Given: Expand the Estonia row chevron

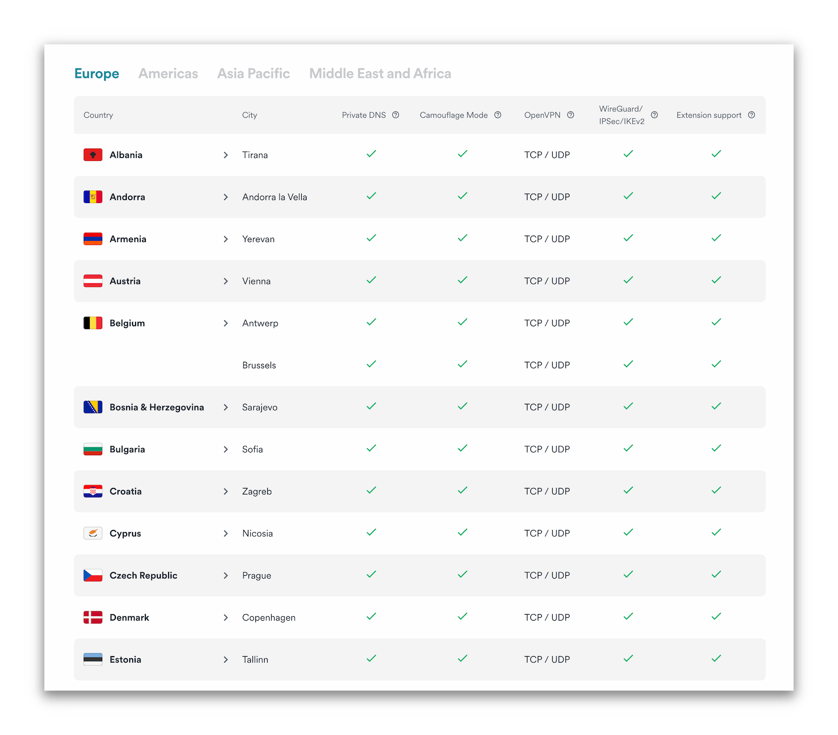Looking at the screenshot, I should coord(226,660).
